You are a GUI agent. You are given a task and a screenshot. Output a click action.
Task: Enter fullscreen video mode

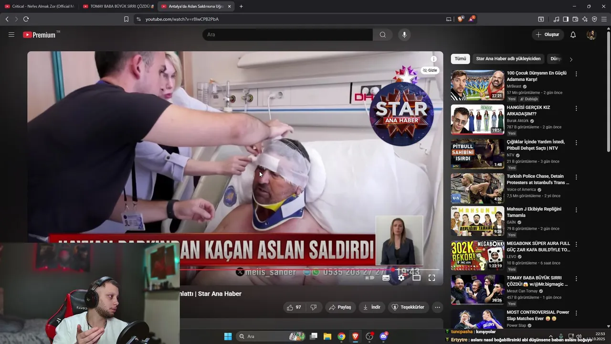[x=432, y=278]
